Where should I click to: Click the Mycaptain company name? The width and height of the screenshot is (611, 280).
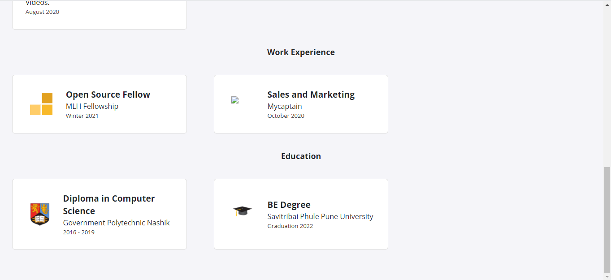tap(285, 106)
